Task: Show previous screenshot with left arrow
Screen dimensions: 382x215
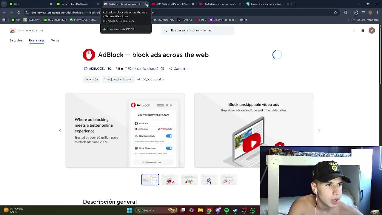Action: (x=60, y=130)
